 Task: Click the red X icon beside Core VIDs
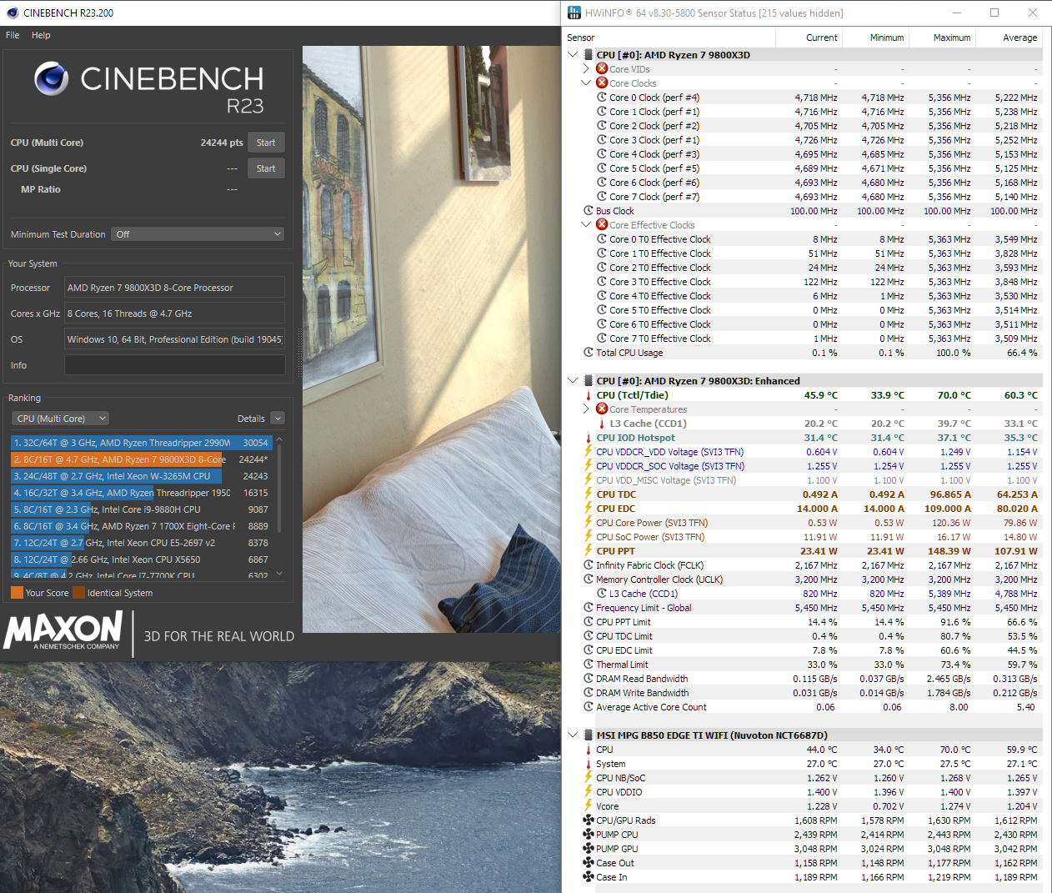coord(602,69)
